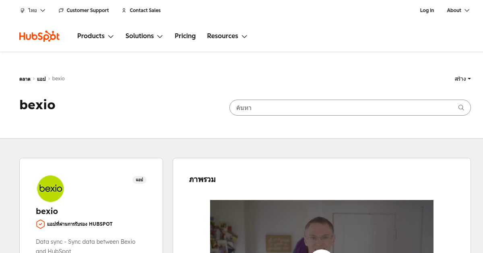The width and height of the screenshot is (483, 253).
Task: Click the ภาพรวม heading
Action: pyautogui.click(x=202, y=180)
